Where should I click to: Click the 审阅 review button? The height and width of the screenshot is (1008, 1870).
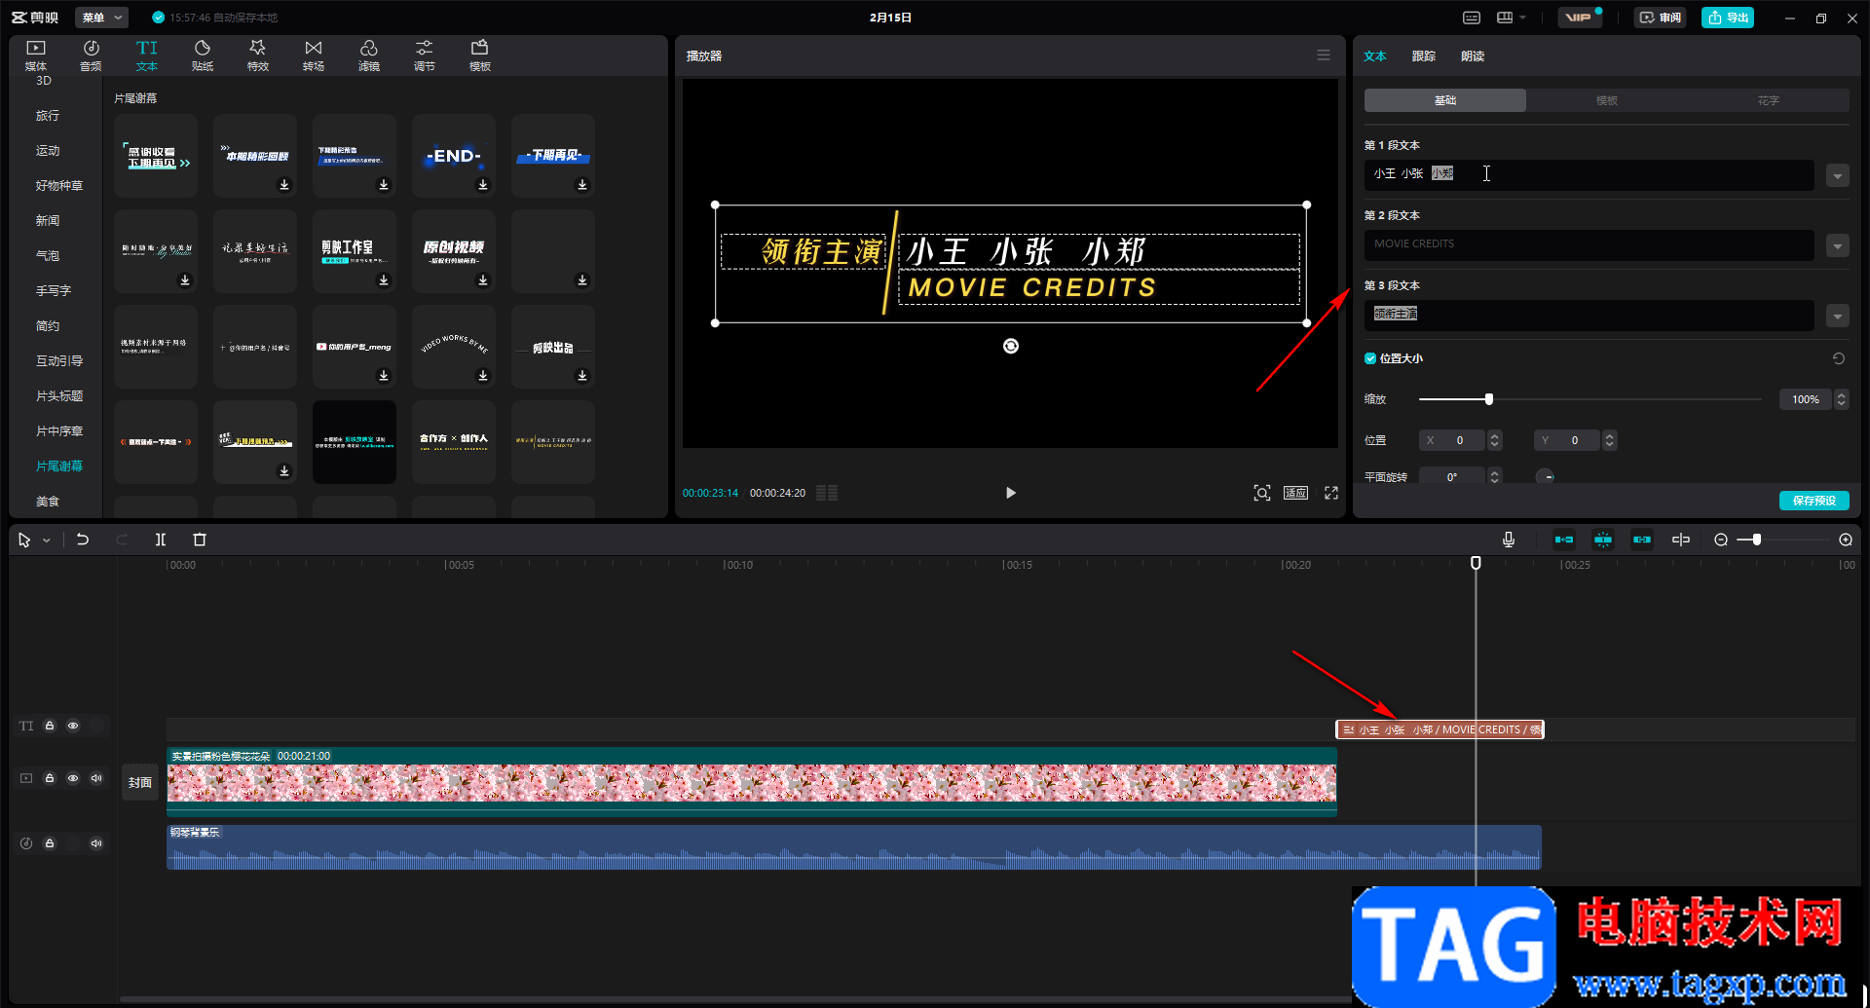[1661, 18]
